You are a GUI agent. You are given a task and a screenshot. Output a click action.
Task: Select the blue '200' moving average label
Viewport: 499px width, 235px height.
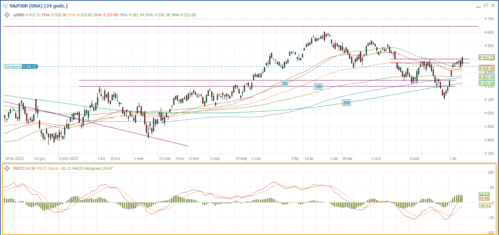coord(347,102)
